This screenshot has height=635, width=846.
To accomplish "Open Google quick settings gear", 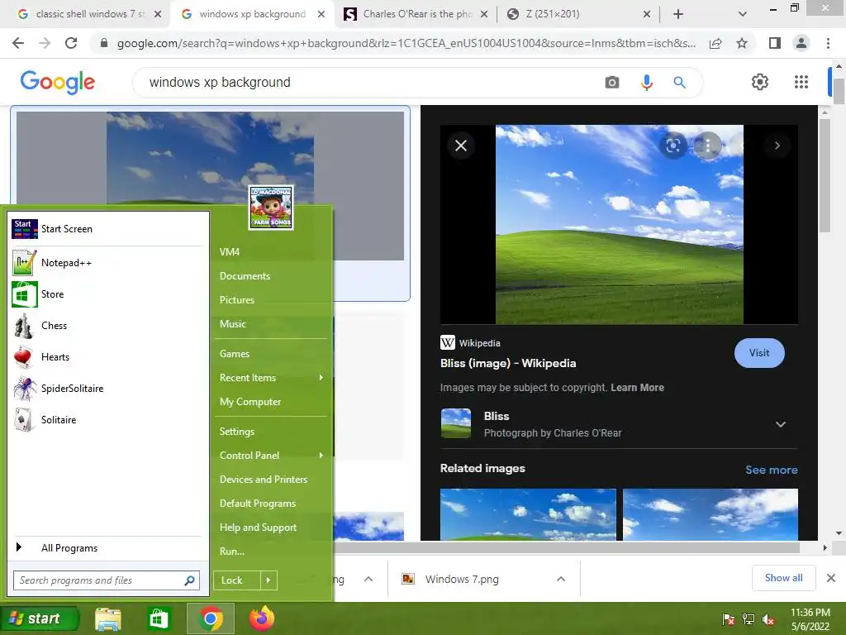I will pos(760,82).
